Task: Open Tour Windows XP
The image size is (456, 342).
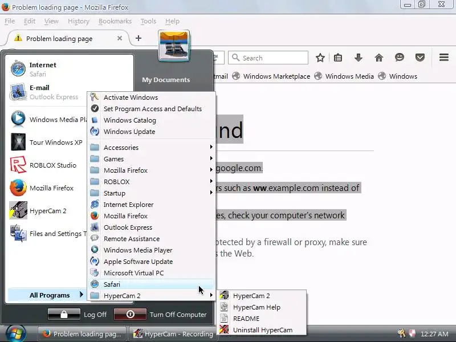Action: [46, 142]
